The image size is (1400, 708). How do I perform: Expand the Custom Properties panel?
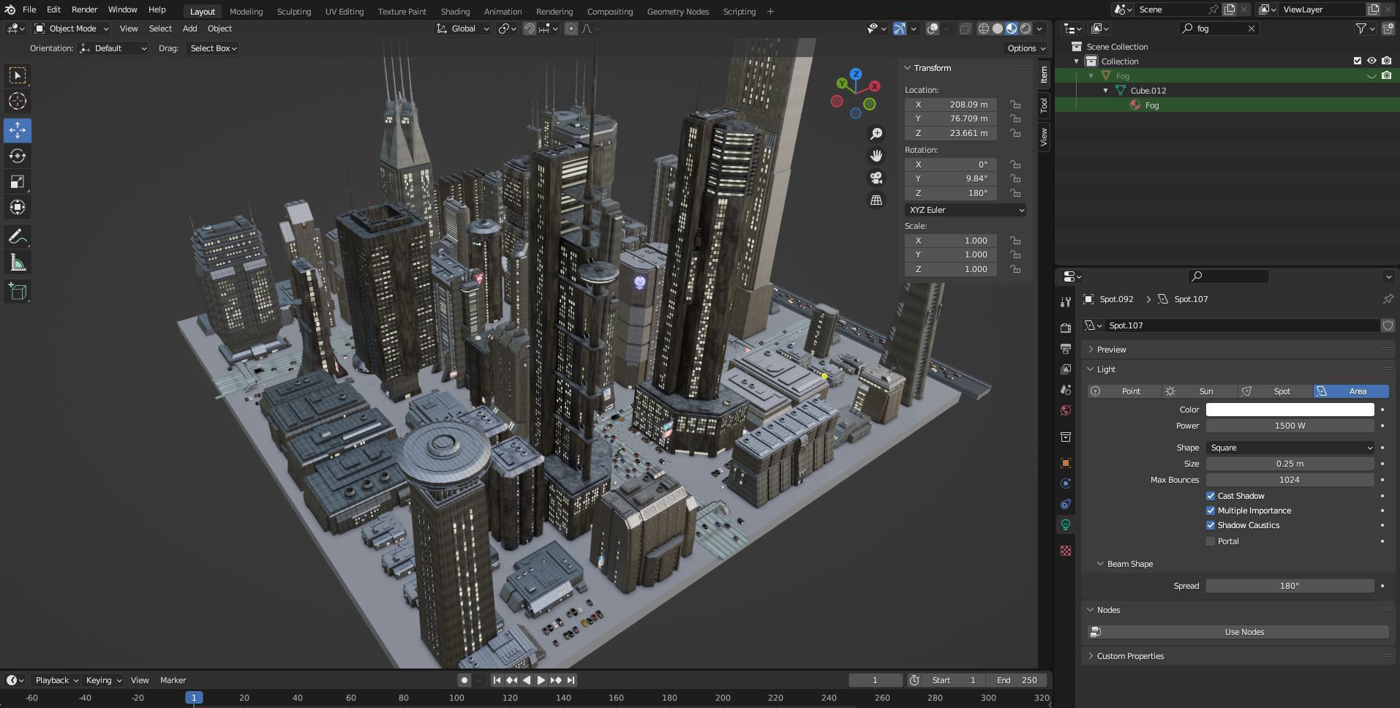[1130, 656]
